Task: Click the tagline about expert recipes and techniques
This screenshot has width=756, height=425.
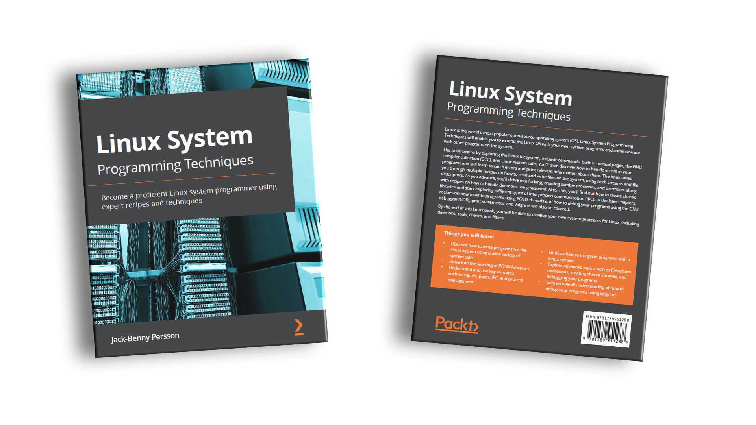Action: click(189, 197)
